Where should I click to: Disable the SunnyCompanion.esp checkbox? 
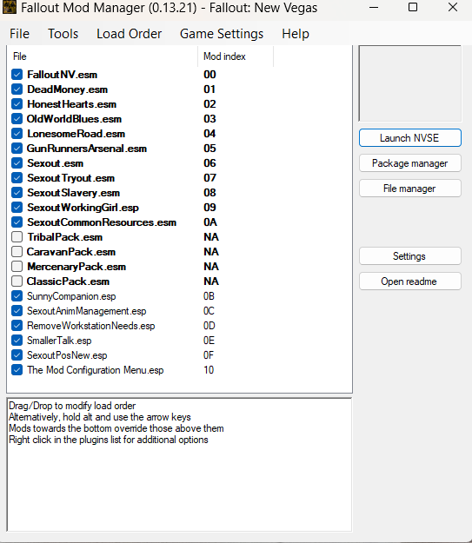[17, 296]
